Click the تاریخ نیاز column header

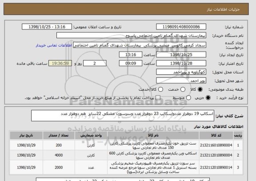[26, 135]
